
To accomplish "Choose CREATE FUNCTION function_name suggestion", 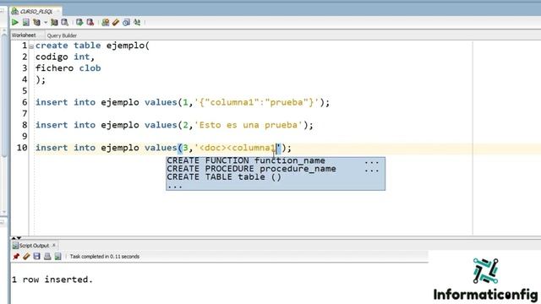I will click(x=276, y=160).
